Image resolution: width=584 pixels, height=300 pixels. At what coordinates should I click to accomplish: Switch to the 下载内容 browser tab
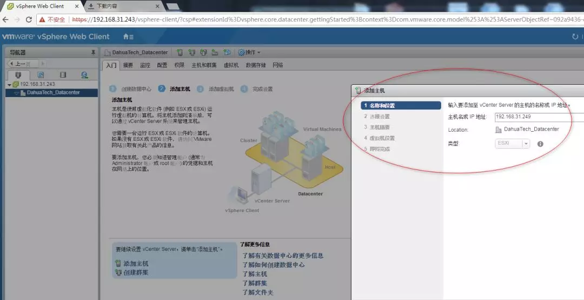coord(123,6)
